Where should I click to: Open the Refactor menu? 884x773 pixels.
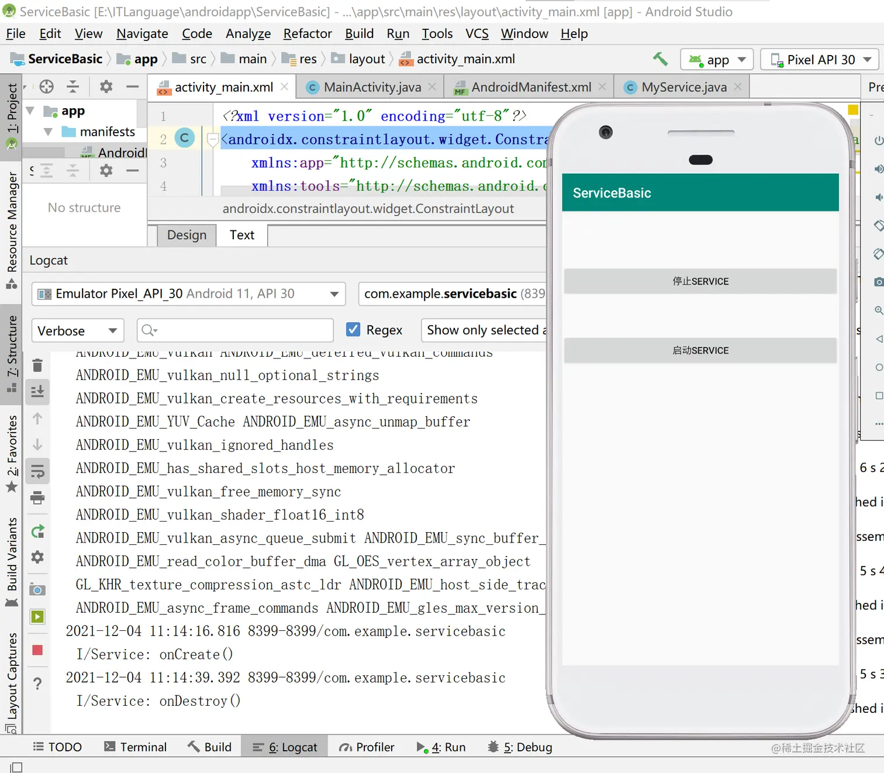coord(308,33)
